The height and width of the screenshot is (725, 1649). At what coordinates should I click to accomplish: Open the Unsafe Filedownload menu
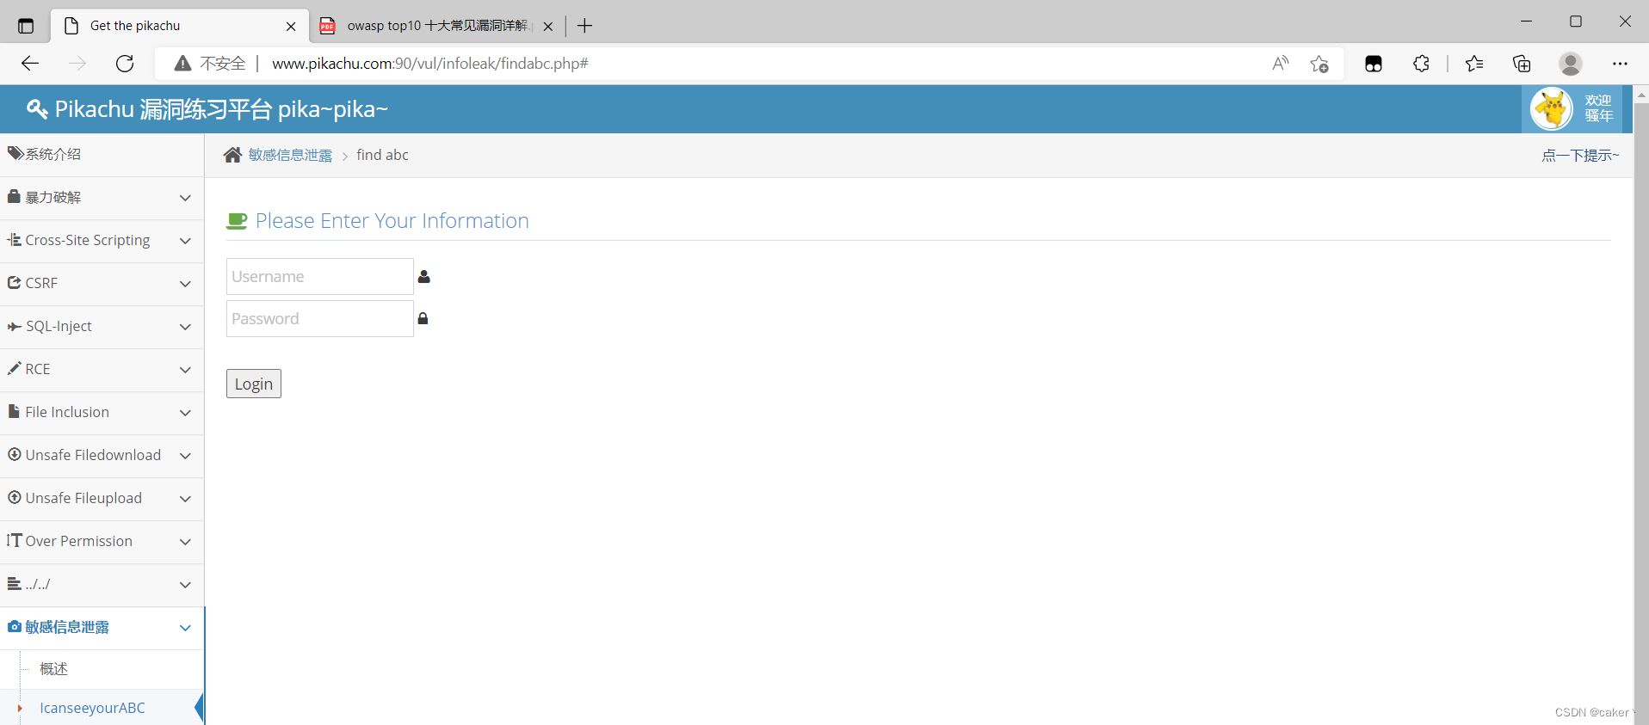[x=102, y=456]
